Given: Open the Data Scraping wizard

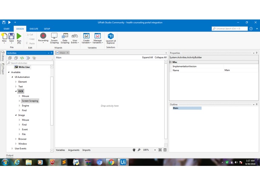Looking at the screenshot, I should click(65, 36).
